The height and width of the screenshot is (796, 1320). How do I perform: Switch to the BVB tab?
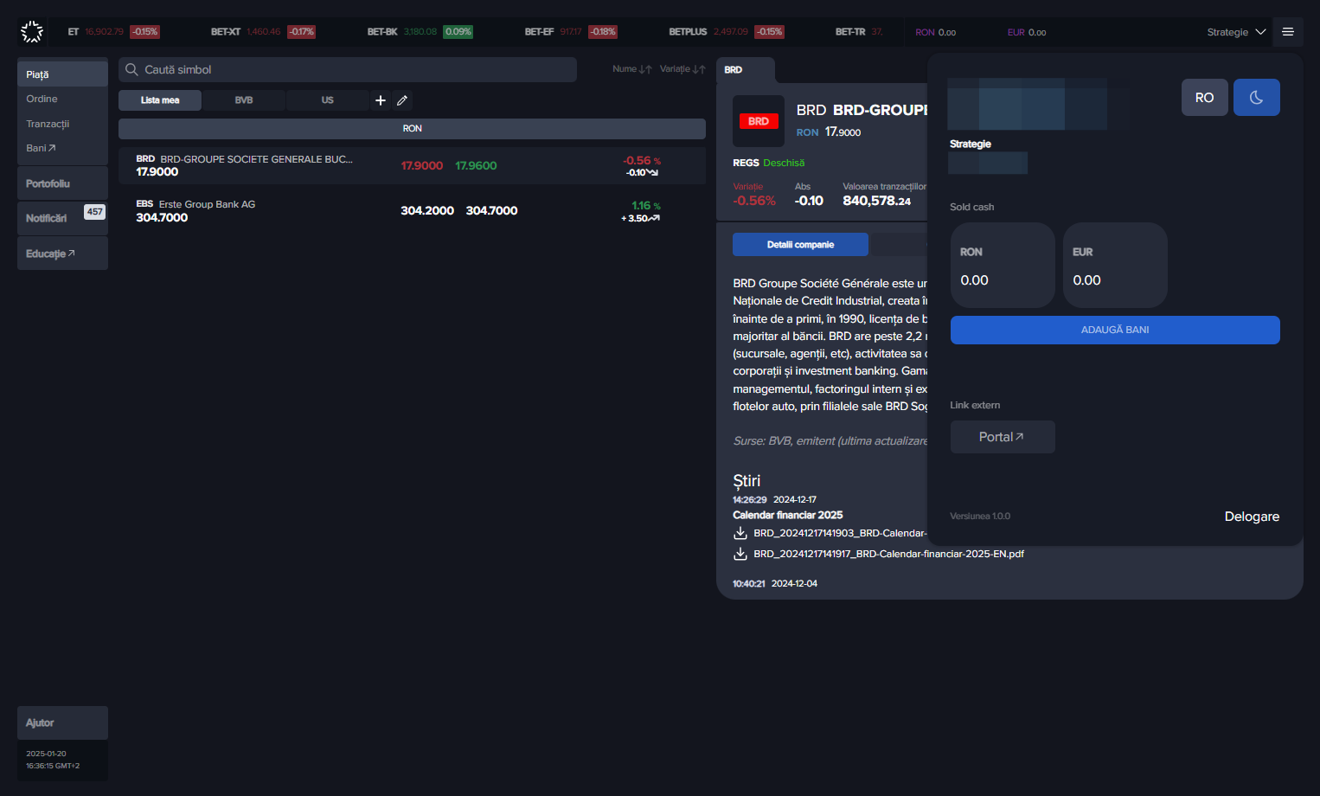coord(244,100)
